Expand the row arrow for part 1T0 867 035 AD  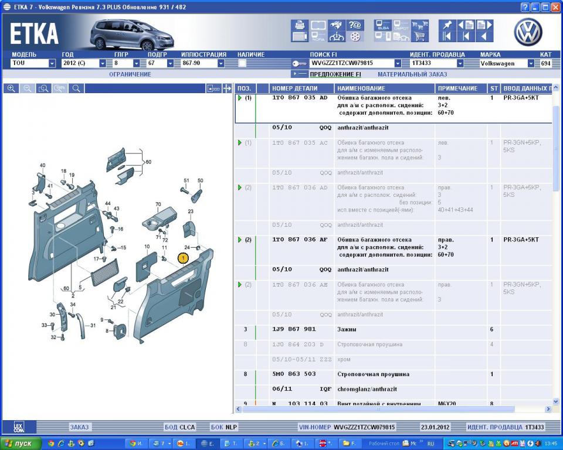pyautogui.click(x=239, y=98)
